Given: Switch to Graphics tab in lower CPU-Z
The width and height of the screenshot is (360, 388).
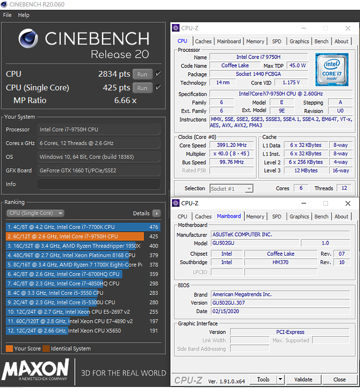Looking at the screenshot, I should (x=299, y=217).
